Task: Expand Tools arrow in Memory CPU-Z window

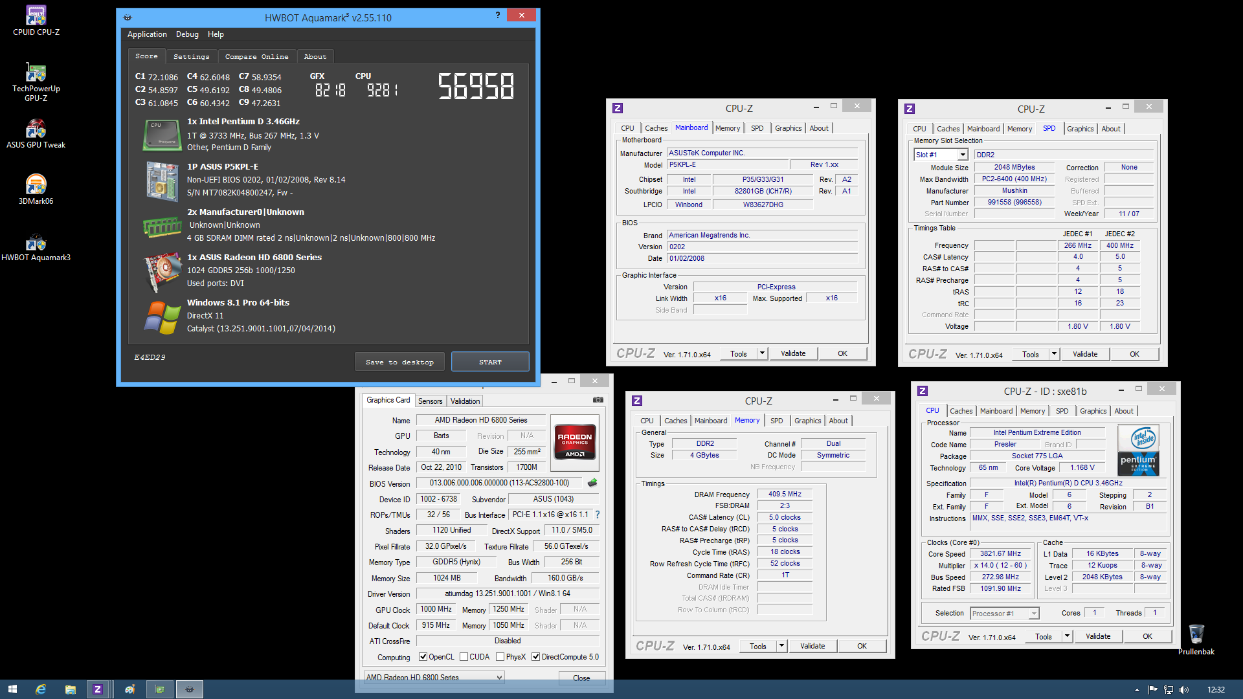Action: coord(781,646)
